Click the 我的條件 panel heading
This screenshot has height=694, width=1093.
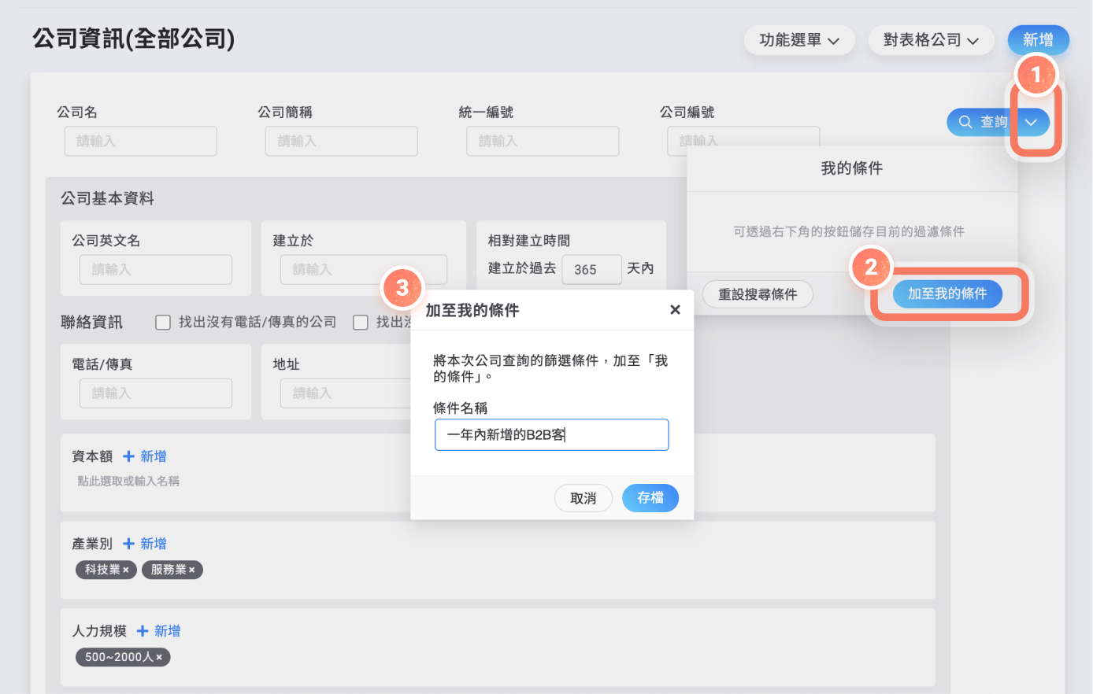(852, 168)
